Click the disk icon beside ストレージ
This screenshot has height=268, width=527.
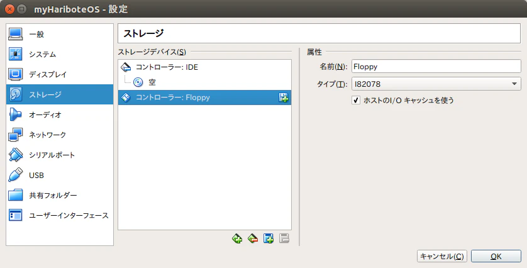[x=16, y=94]
